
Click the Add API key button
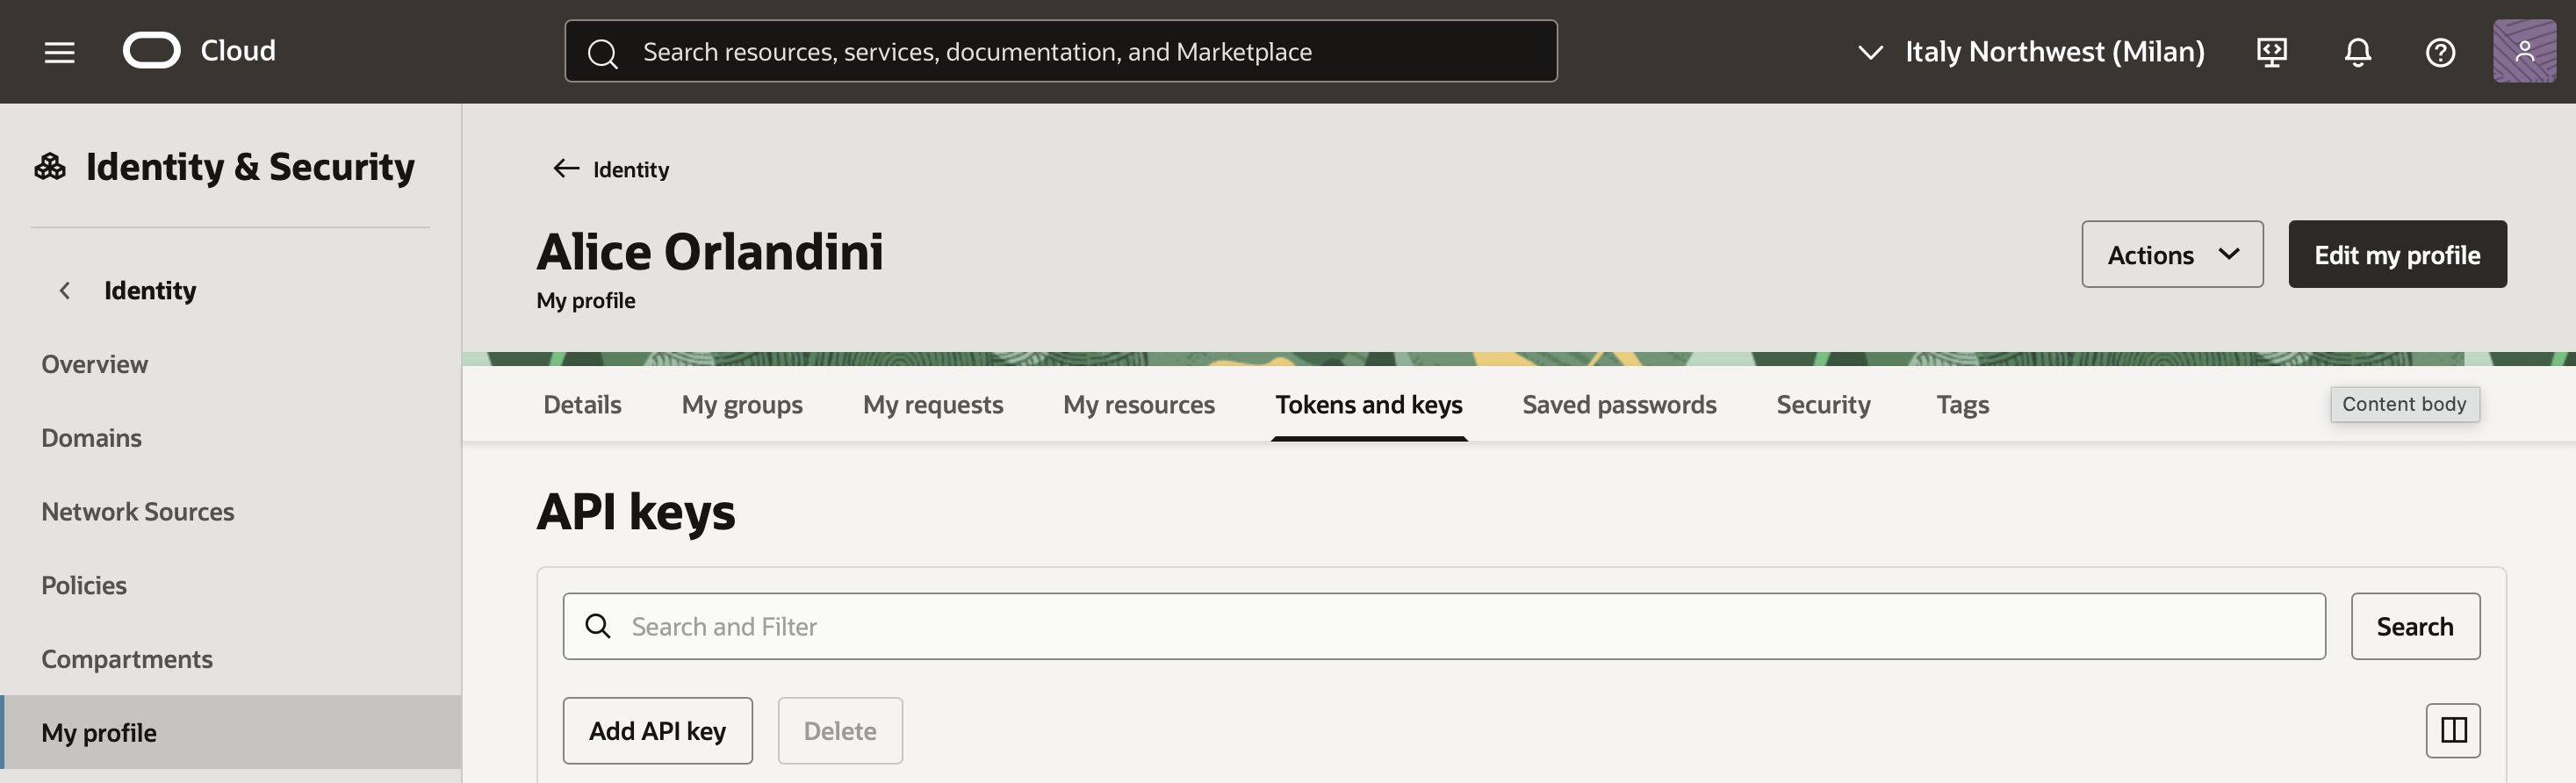tap(657, 731)
